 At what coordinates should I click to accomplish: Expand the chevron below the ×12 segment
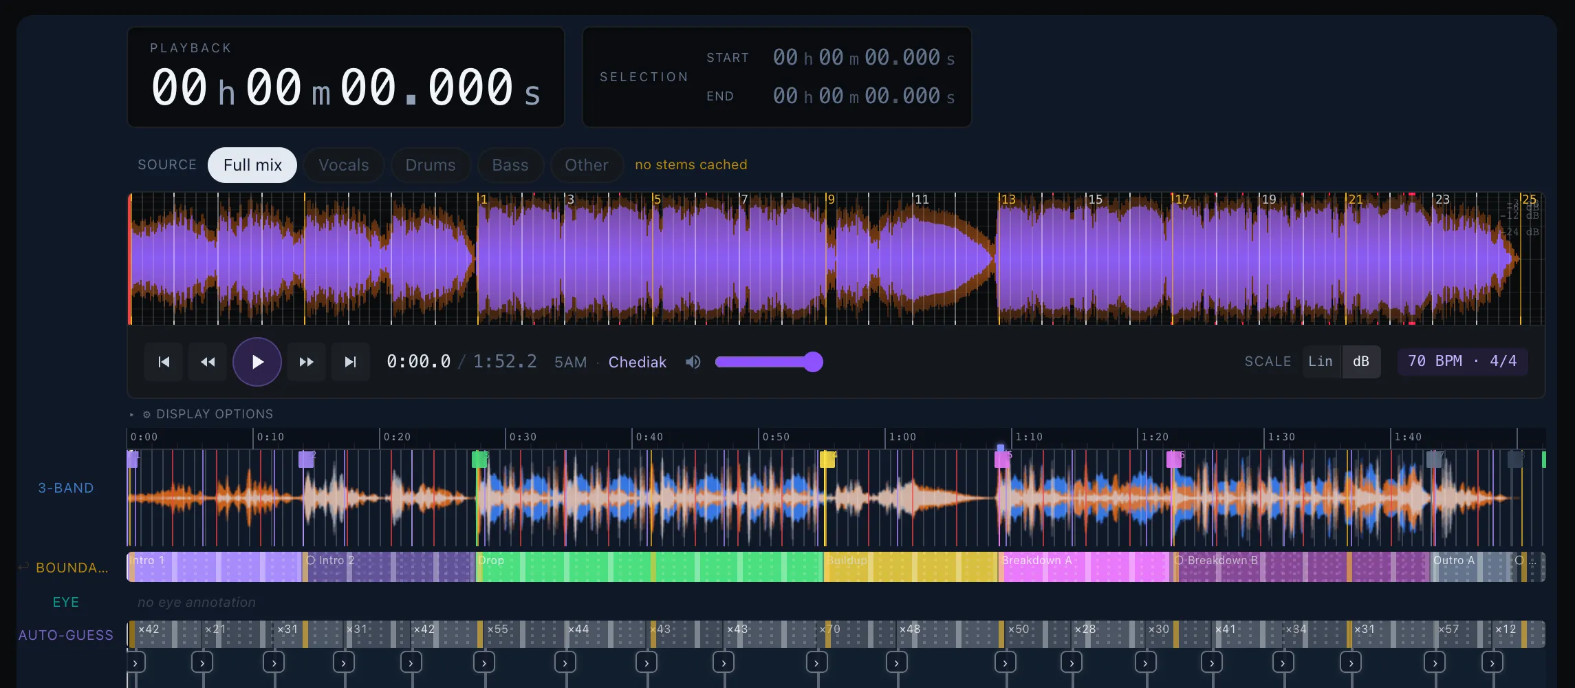1492,663
